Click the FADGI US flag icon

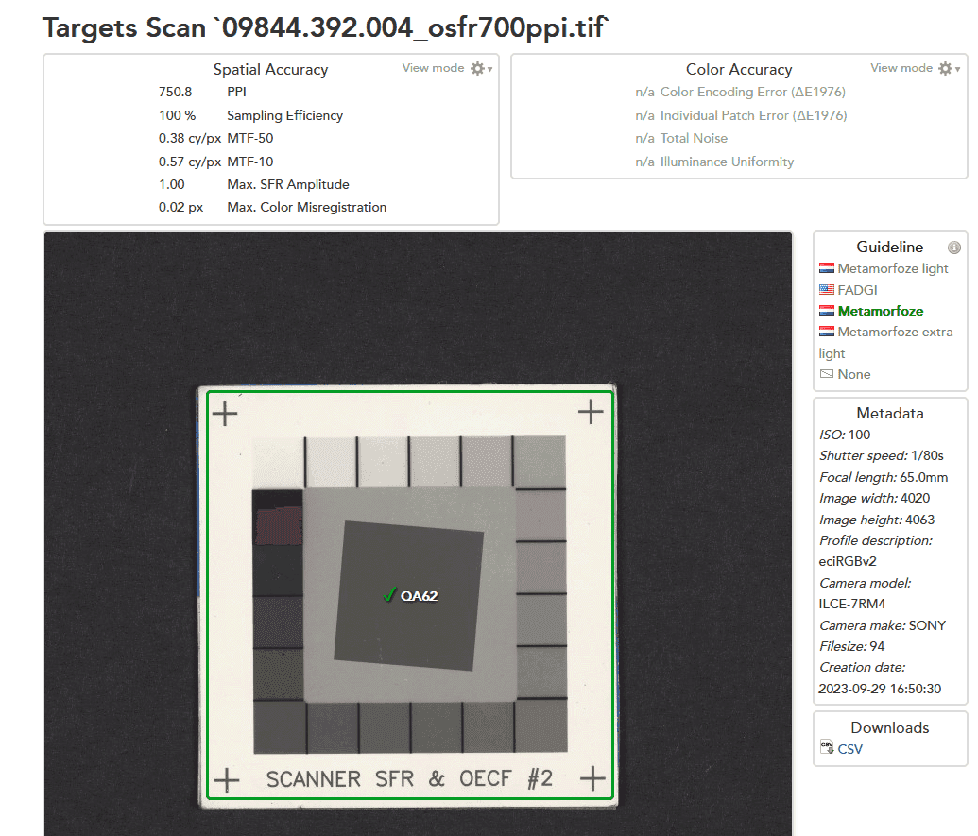827,290
